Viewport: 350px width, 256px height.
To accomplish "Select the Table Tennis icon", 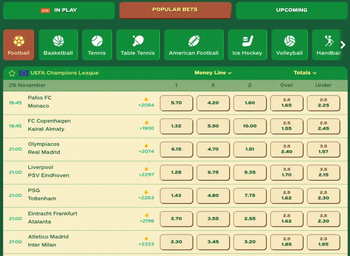I will tap(138, 45).
